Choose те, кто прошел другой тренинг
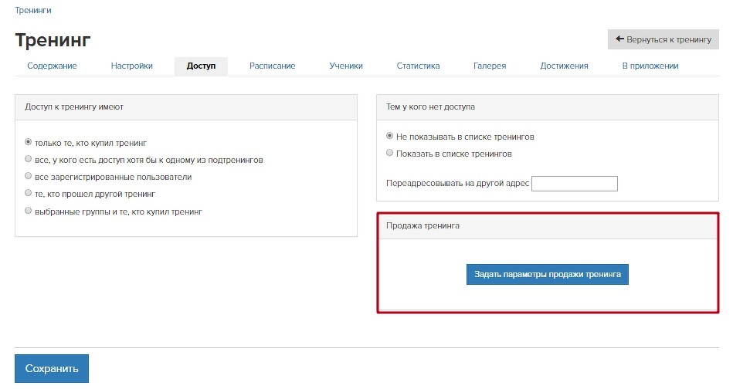This screenshot has height=389, width=733. 28,193
